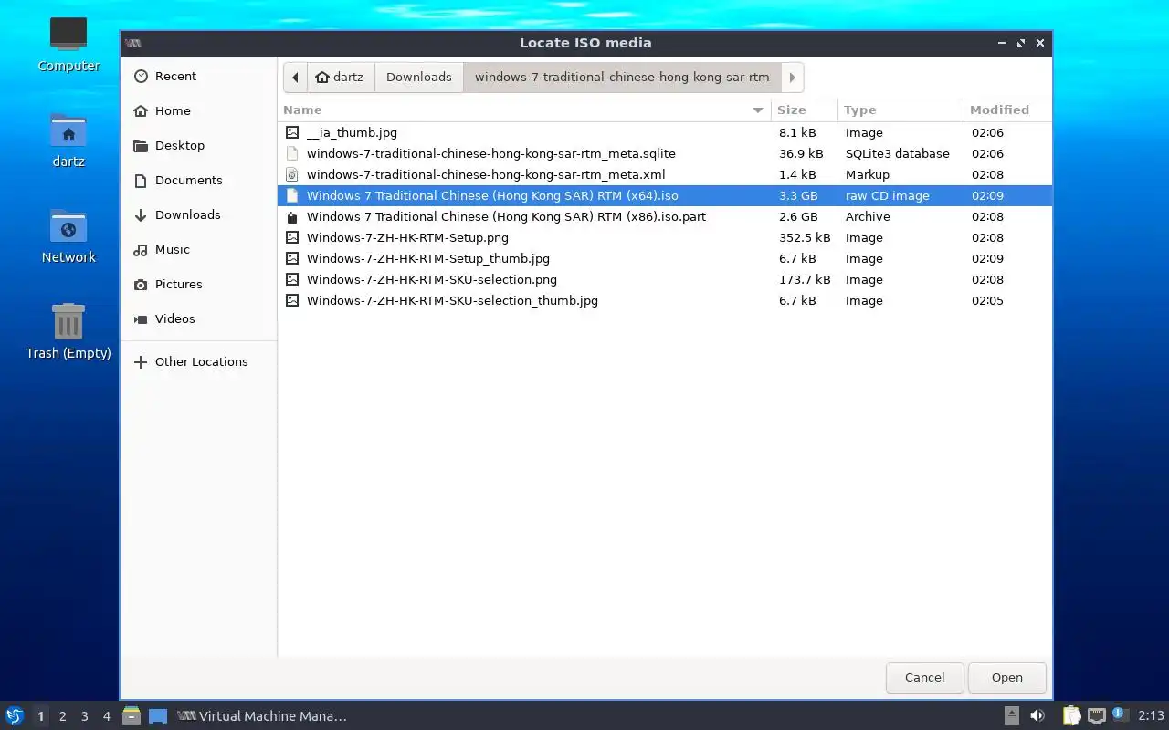Click the path bar forward arrow
1169x730 pixels.
tap(792, 78)
